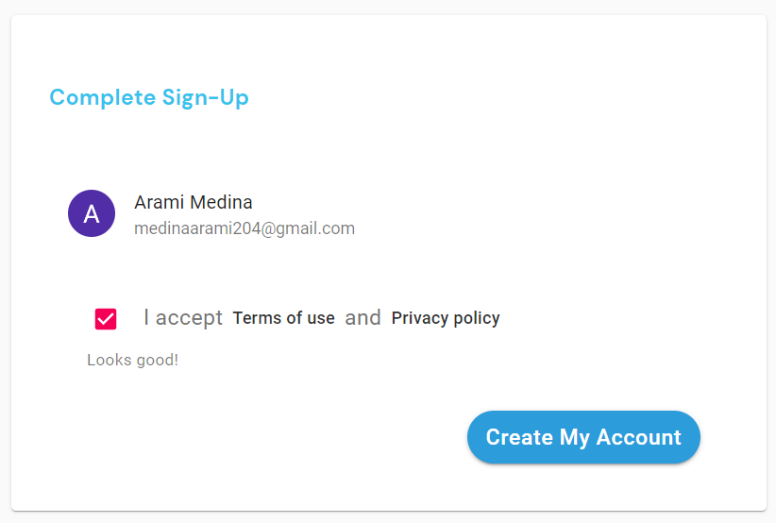
Task: Click the "I accept" label text
Action: pyautogui.click(x=183, y=318)
